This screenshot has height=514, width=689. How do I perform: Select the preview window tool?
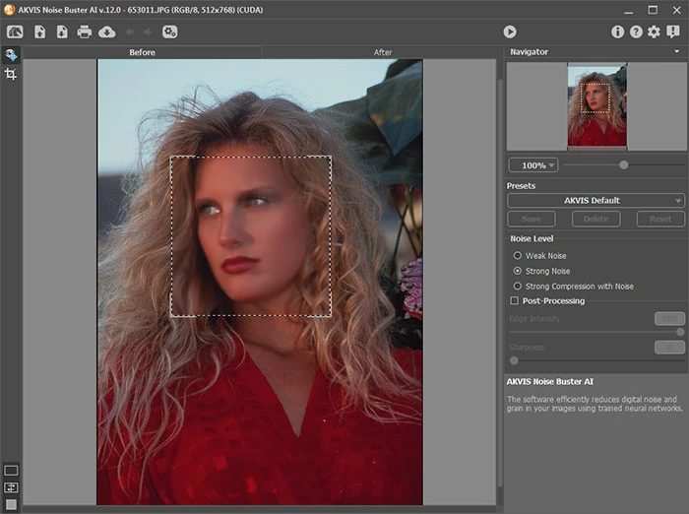pyautogui.click(x=11, y=54)
